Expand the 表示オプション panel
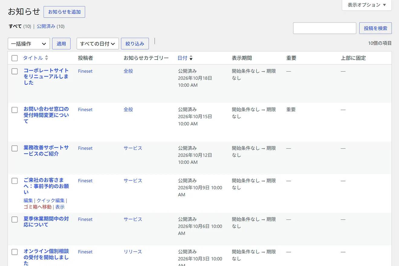399x266 pixels. (367, 5)
